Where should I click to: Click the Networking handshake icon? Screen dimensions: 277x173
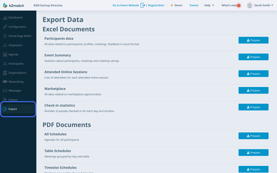click(5, 82)
